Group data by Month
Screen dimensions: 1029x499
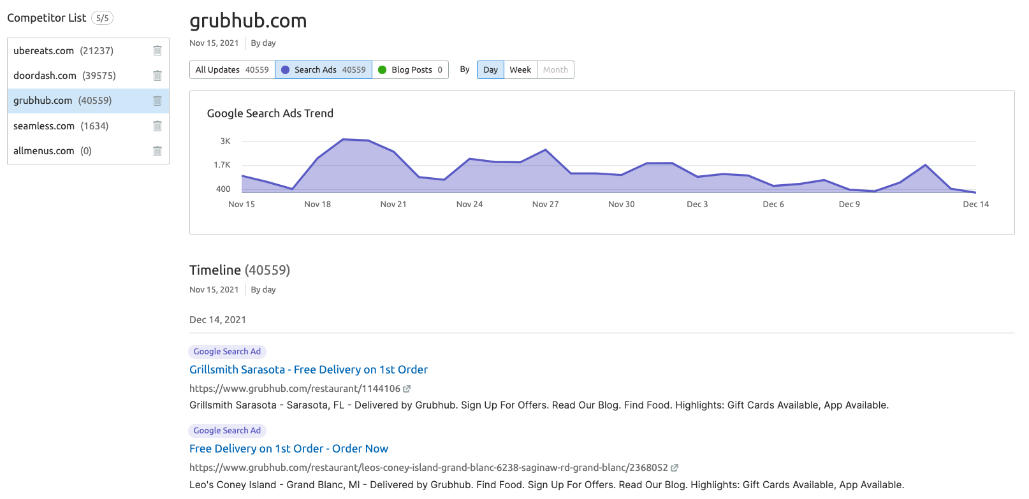(555, 70)
